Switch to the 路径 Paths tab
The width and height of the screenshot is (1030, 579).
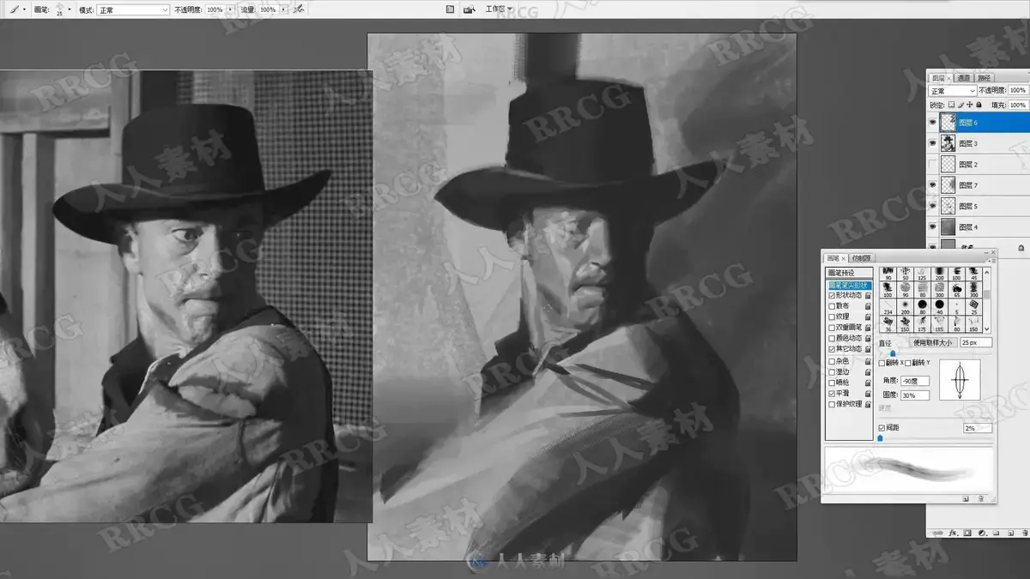tap(985, 78)
